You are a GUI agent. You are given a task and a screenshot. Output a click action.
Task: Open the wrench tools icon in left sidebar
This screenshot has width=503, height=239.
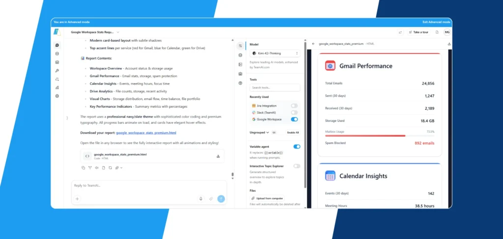(x=57, y=71)
